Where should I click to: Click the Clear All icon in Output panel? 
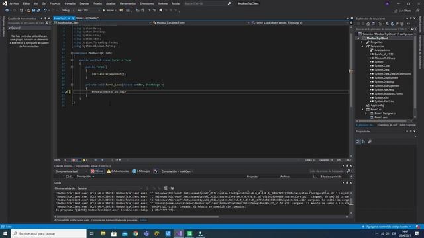click(x=166, y=188)
